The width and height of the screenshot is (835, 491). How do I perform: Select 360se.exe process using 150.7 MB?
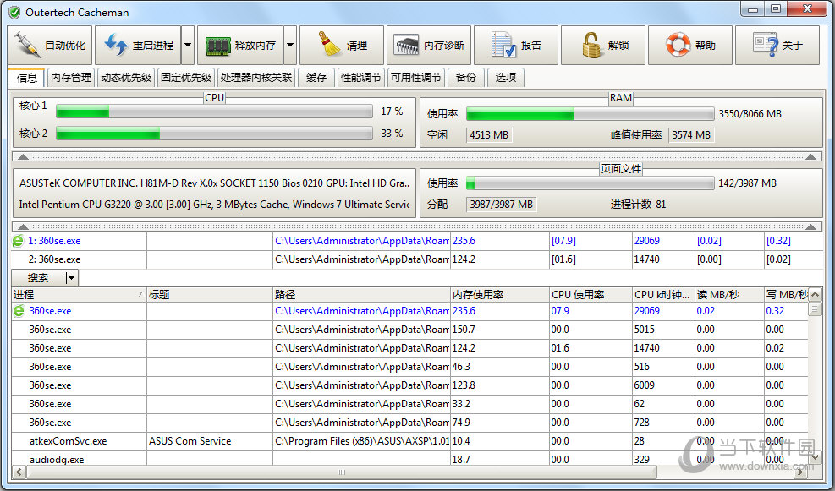409,330
